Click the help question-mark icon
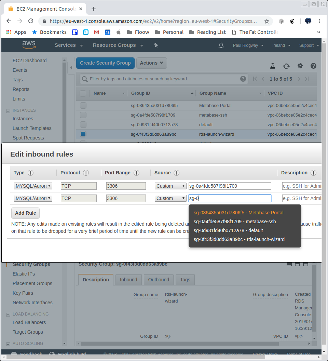This screenshot has height=361, width=328. pyautogui.click(x=313, y=66)
